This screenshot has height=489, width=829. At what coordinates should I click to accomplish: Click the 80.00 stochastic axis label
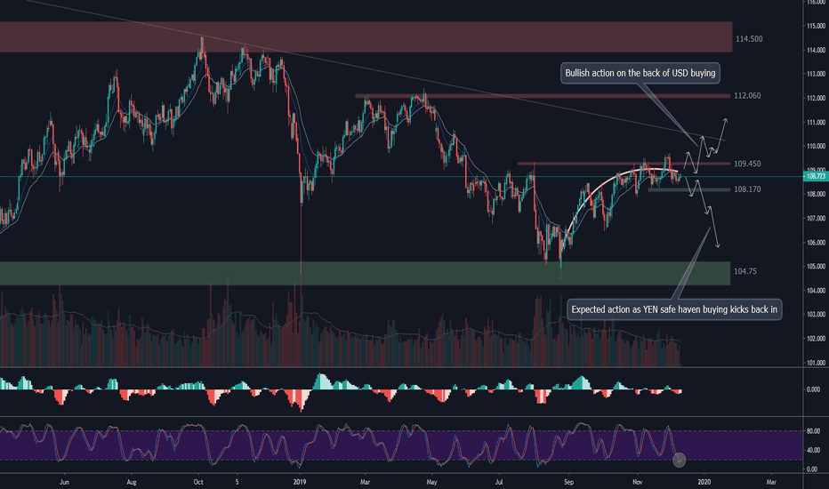click(x=813, y=431)
